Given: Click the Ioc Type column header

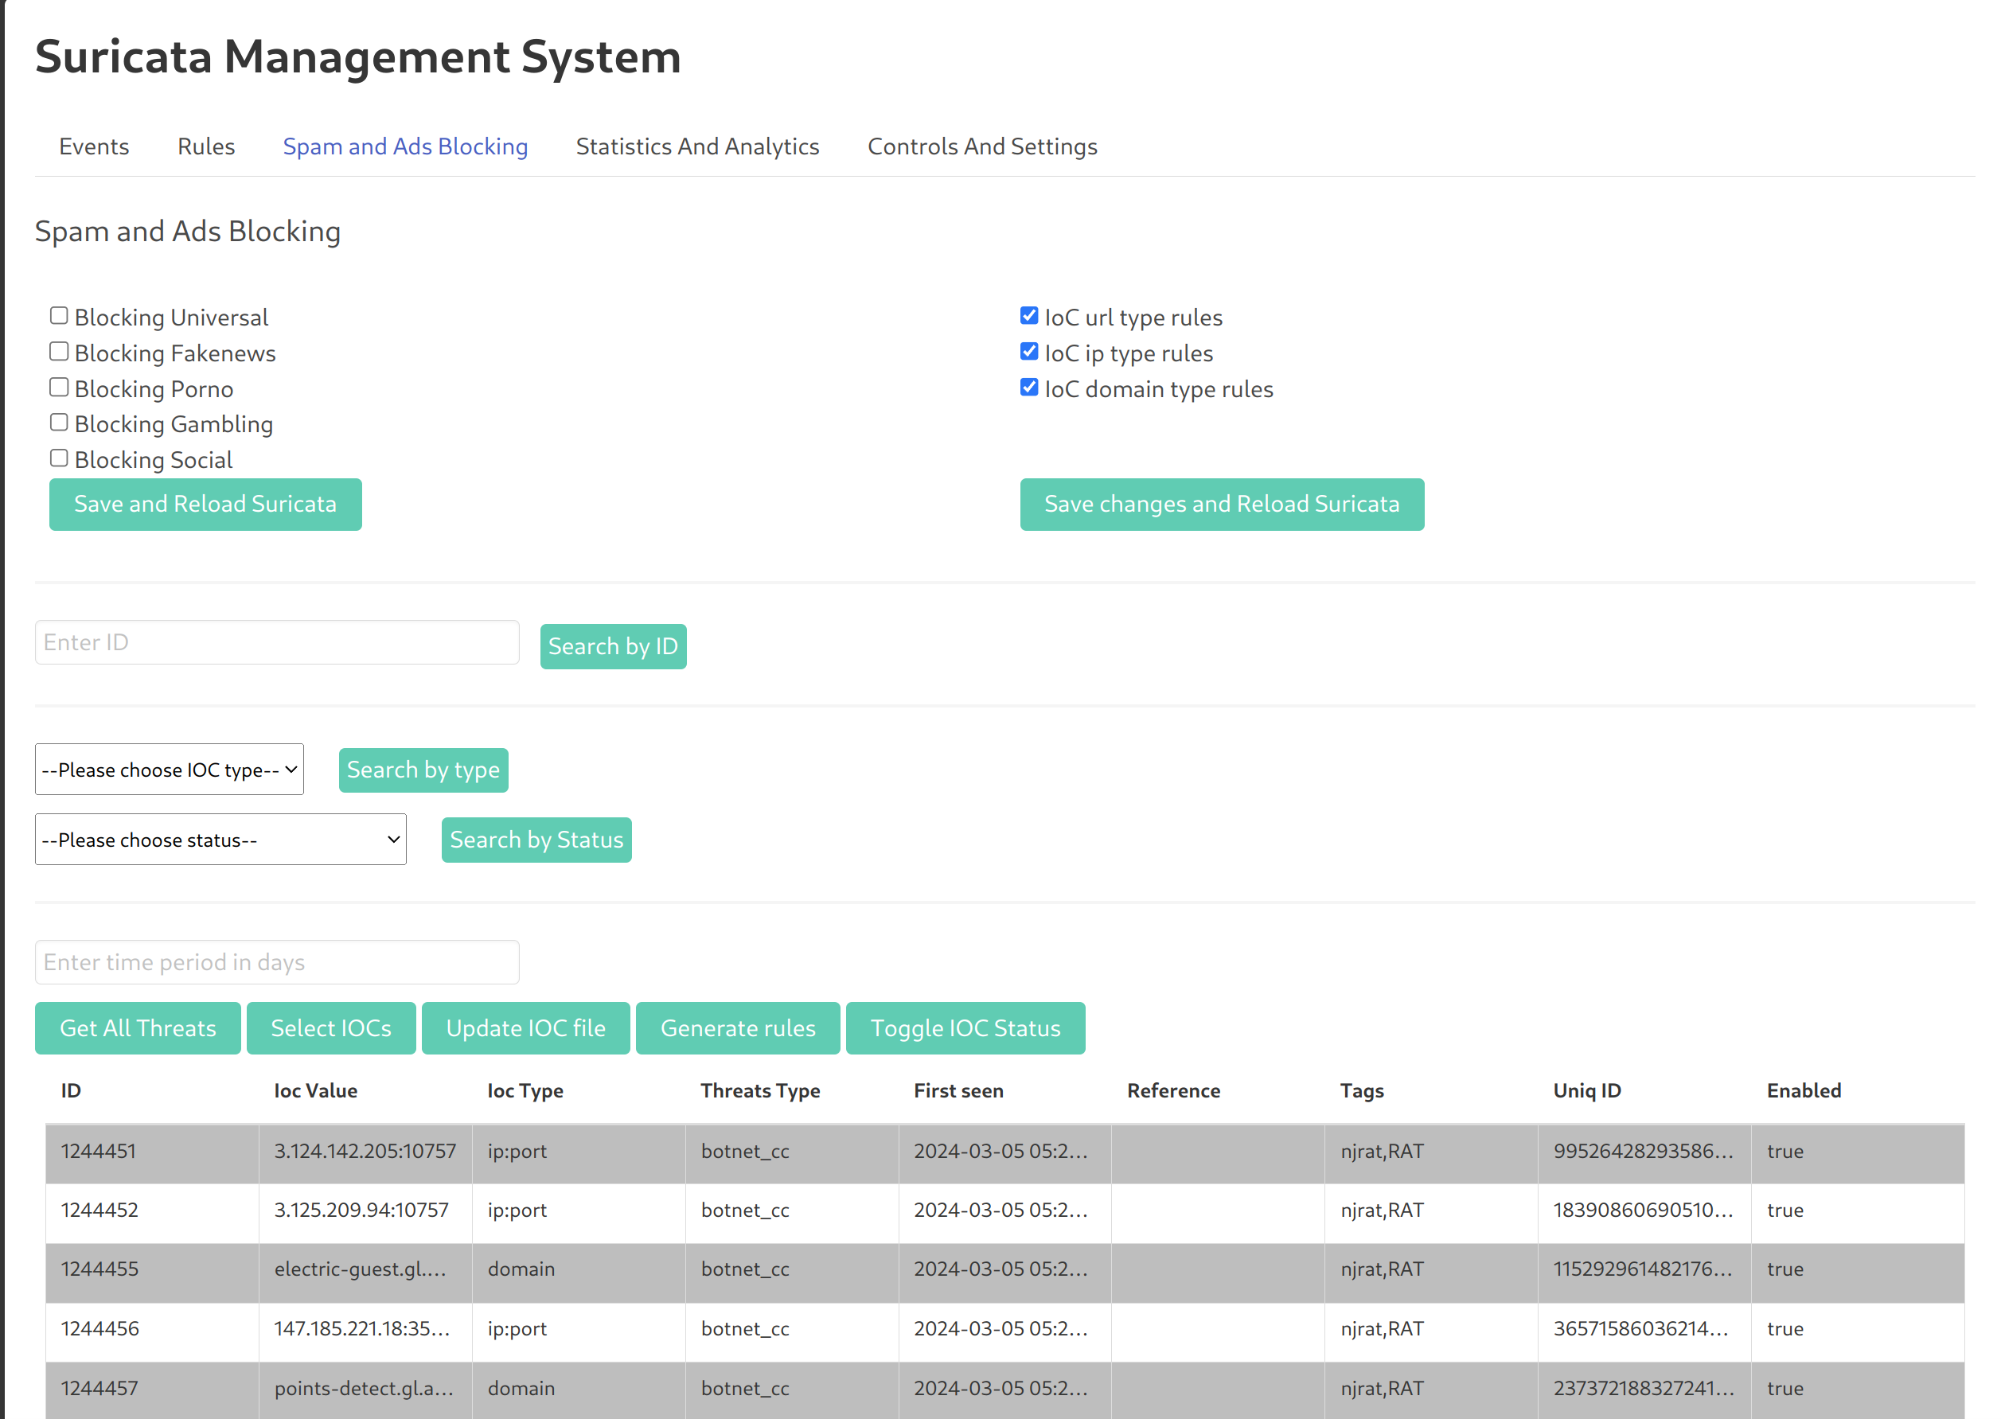Looking at the screenshot, I should (x=525, y=1090).
